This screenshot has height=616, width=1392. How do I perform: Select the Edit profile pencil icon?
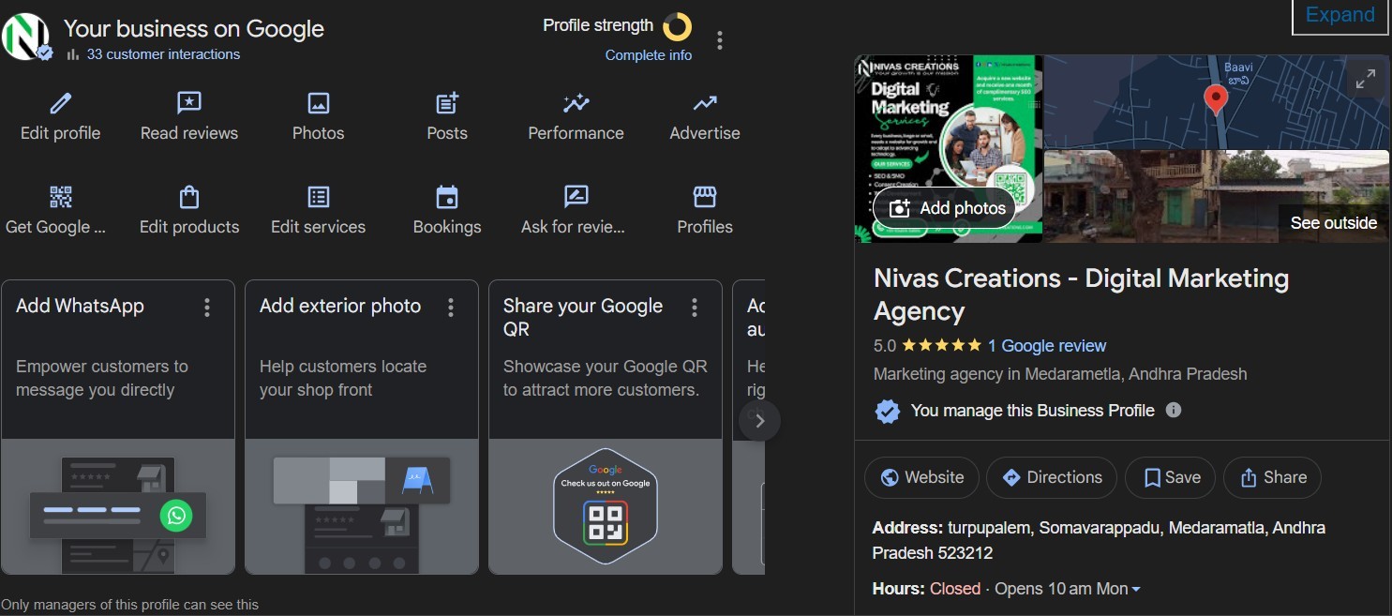(x=59, y=103)
